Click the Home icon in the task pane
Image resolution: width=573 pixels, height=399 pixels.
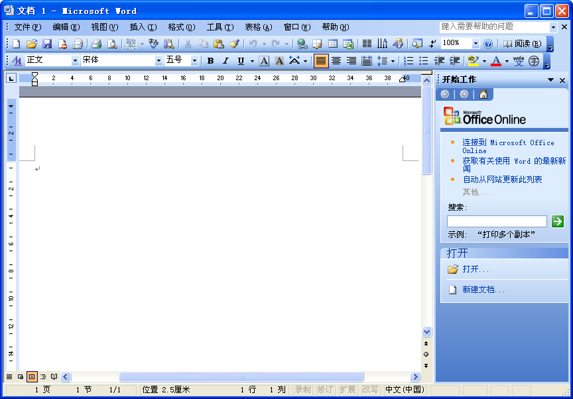[x=483, y=95]
